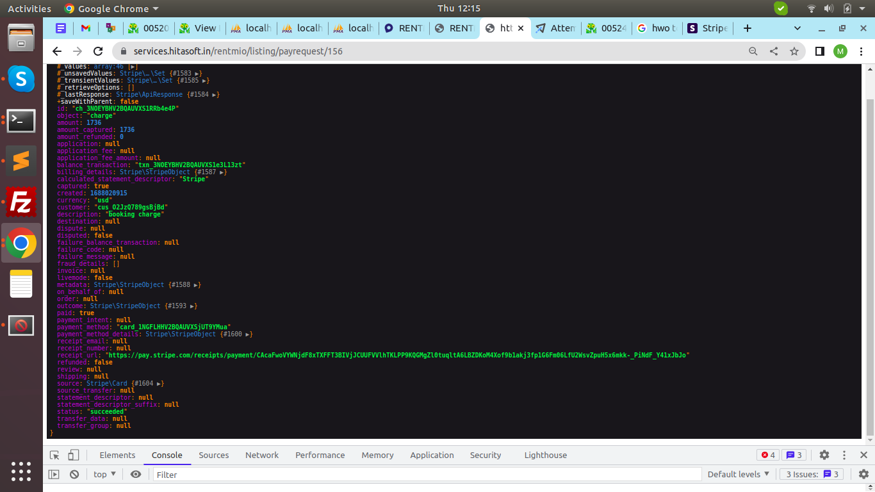Open the Chrome side panel
The width and height of the screenshot is (875, 492).
[819, 51]
